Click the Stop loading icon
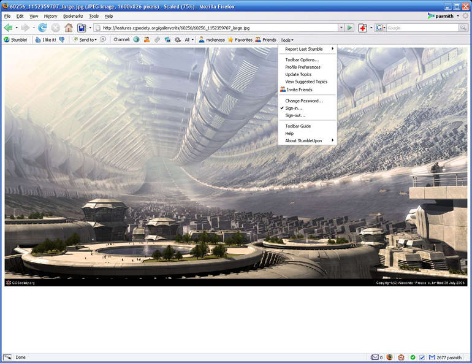 tap(55, 28)
